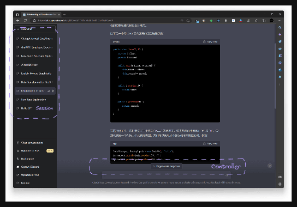Image resolution: width=297 pixels, height=207 pixels.
Task: Click Clear conversations
Action: pos(35,143)
